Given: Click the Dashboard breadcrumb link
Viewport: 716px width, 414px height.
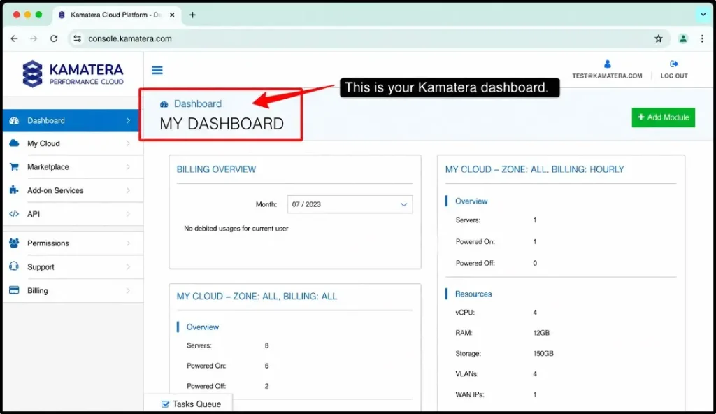Looking at the screenshot, I should coord(198,103).
